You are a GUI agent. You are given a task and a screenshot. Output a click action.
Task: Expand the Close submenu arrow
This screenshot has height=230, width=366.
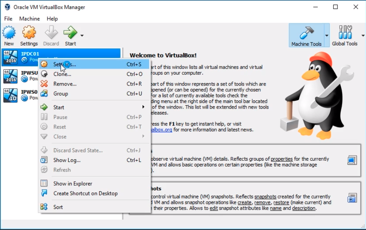[143, 136]
